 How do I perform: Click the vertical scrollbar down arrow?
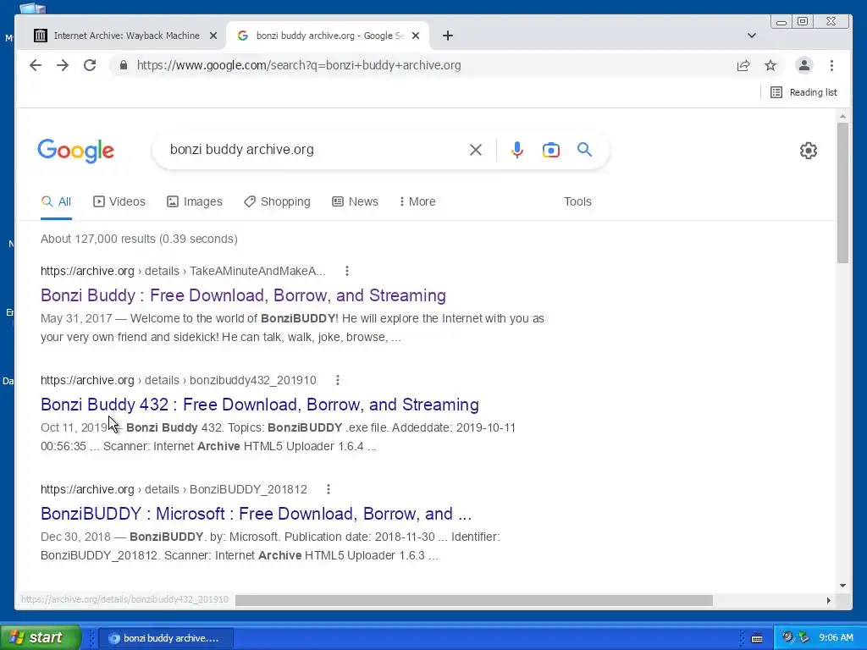(x=842, y=586)
